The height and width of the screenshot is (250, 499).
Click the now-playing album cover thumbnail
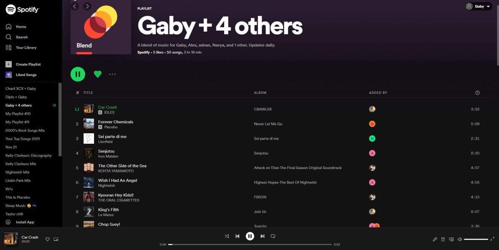pos(10,239)
